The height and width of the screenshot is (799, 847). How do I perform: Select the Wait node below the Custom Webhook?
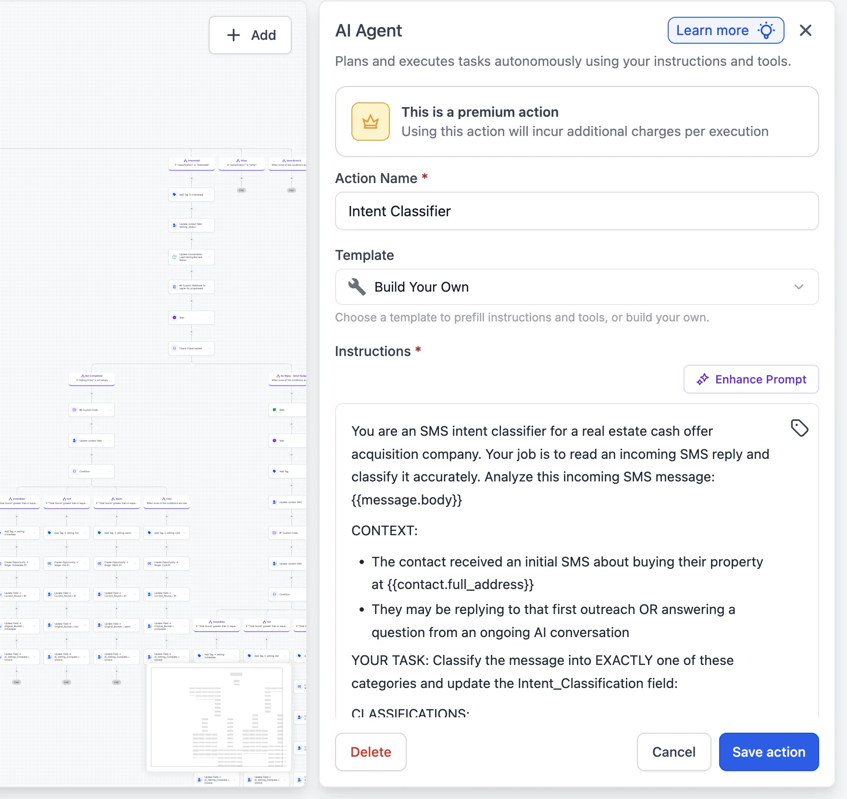pyautogui.click(x=191, y=318)
